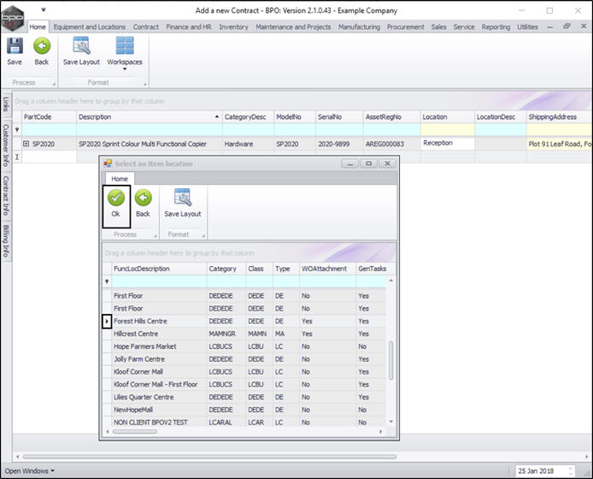Expand the SP2020 row plus icon
Viewport: 593px width, 479px height.
coord(26,144)
